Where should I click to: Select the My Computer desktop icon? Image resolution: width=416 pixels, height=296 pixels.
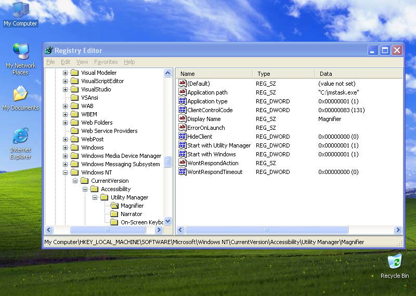(20, 15)
